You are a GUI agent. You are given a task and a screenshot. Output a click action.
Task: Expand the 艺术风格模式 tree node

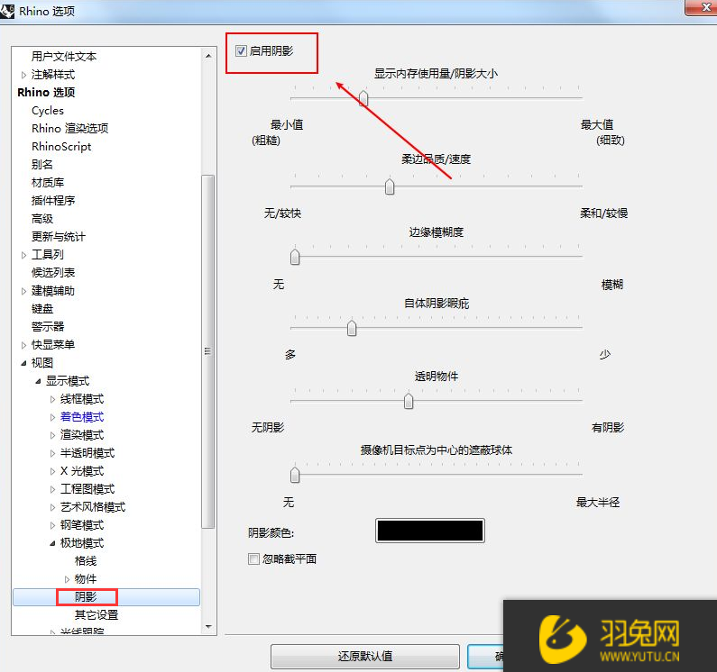coord(52,507)
